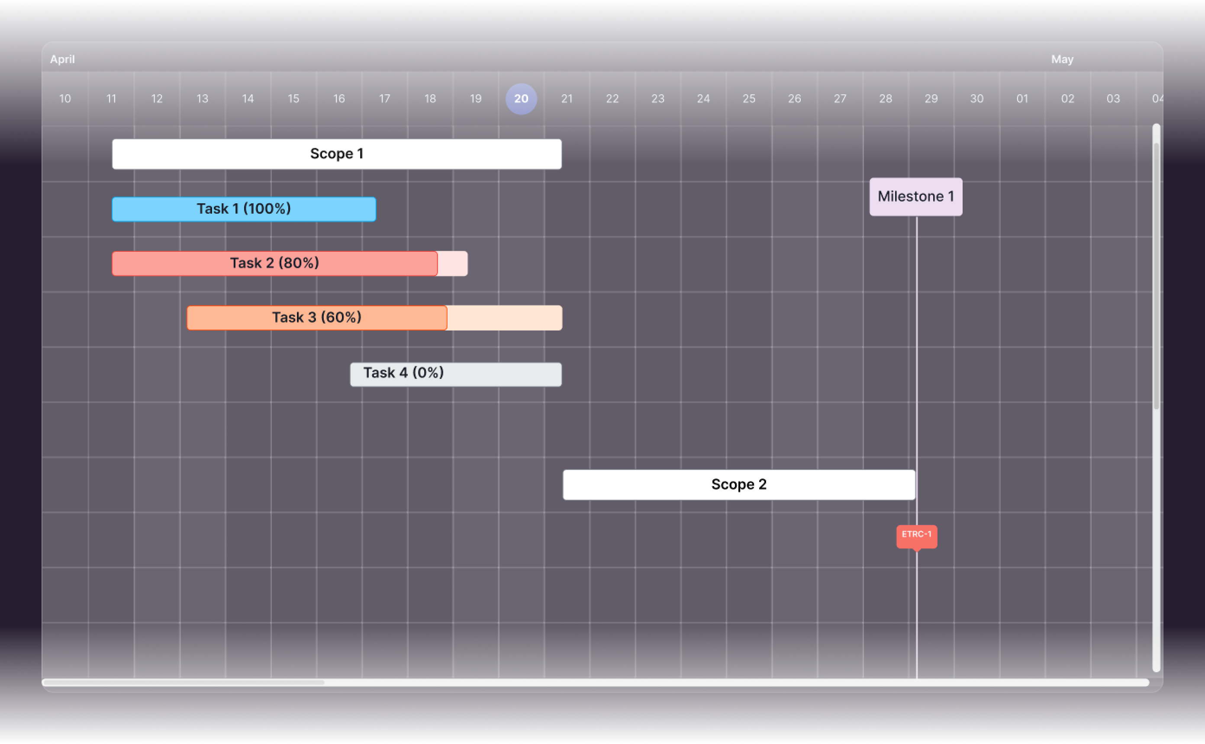Click date 15 in the header

(293, 99)
